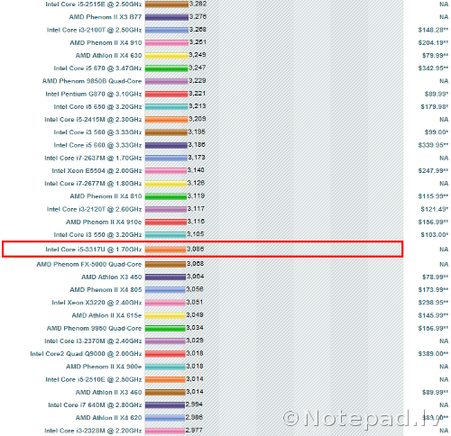451x436 pixels.
Task: Open the AMD Phenom II X4 810 link
Action: point(106,196)
